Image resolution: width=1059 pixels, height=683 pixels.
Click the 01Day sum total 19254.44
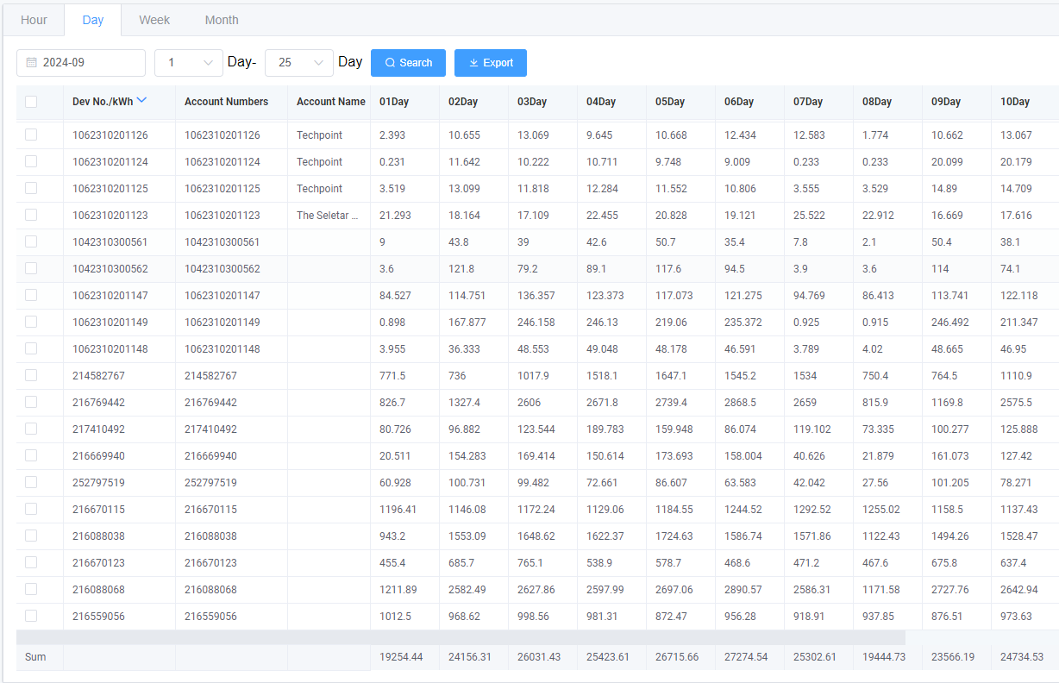[x=401, y=656]
